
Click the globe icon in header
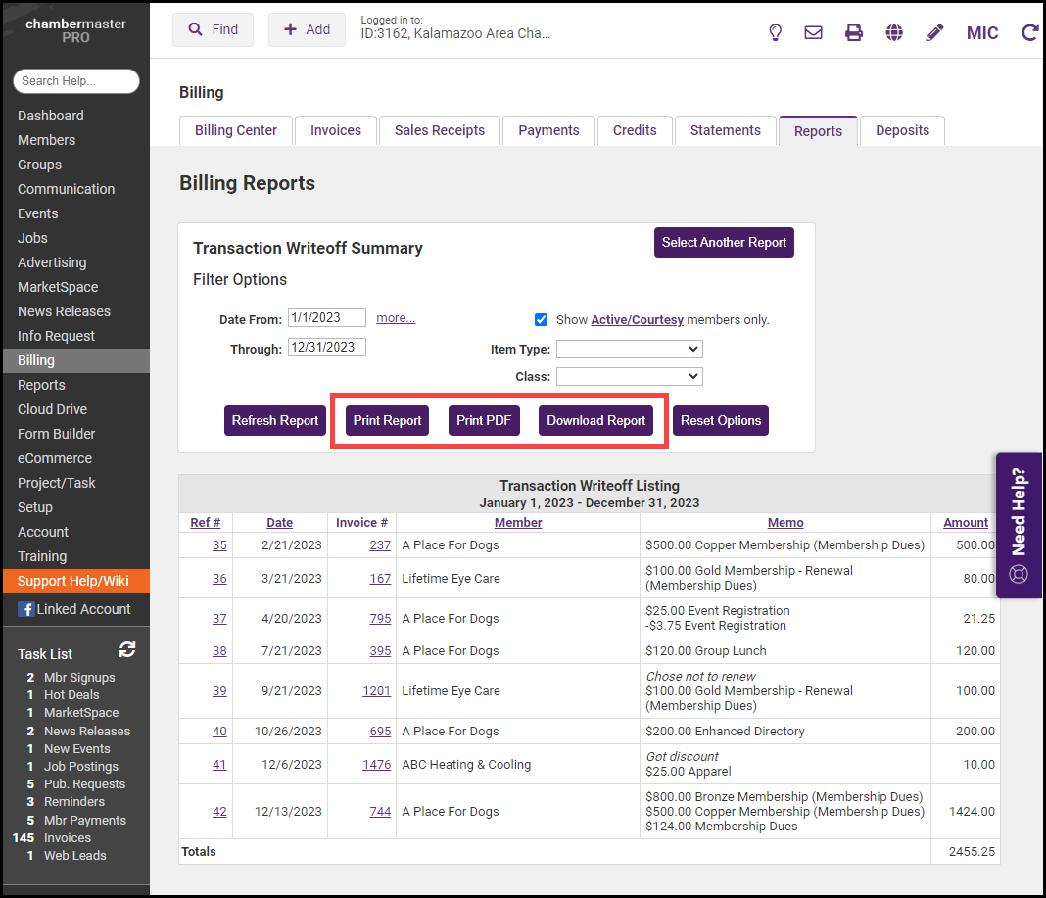tap(893, 32)
